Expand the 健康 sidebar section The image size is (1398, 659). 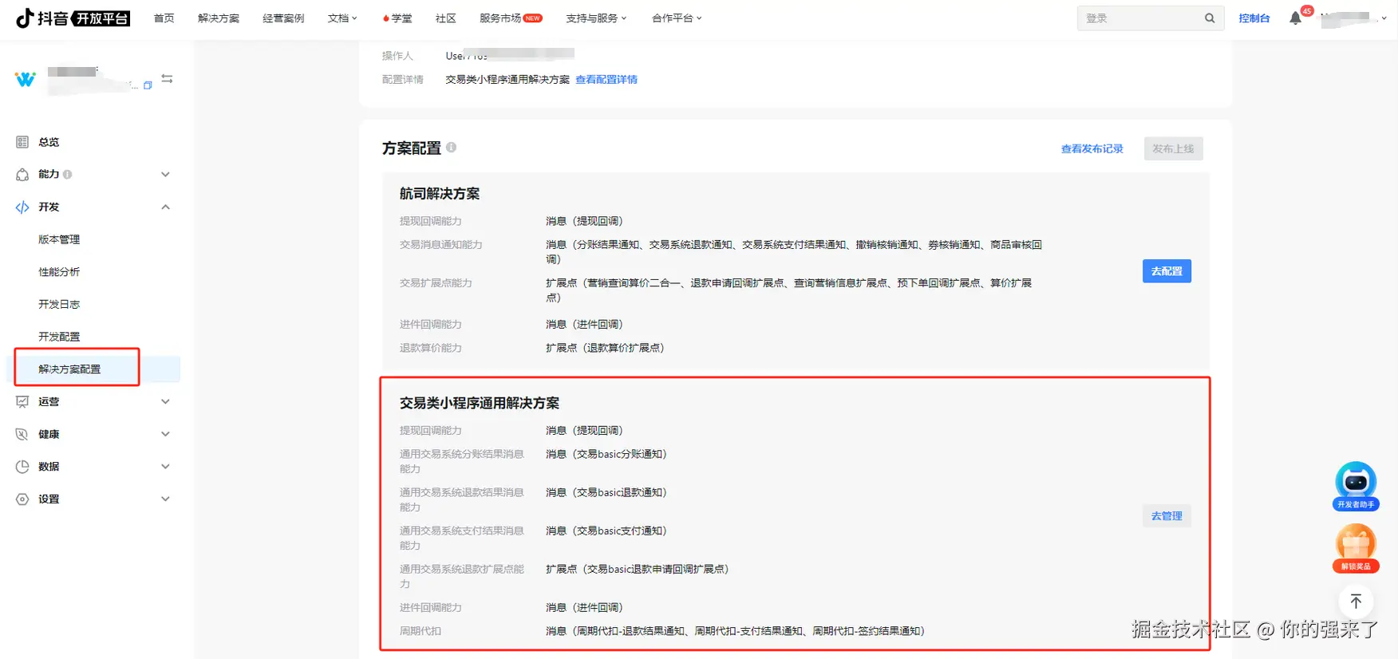tap(165, 434)
